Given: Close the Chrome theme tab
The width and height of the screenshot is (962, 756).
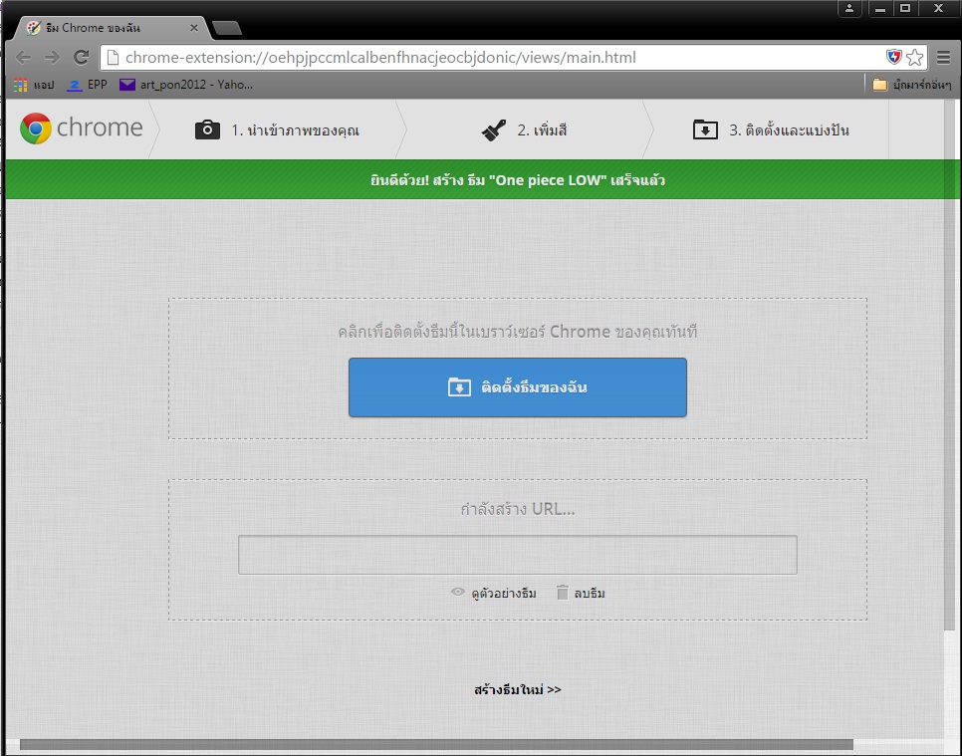Looking at the screenshot, I should (x=194, y=28).
